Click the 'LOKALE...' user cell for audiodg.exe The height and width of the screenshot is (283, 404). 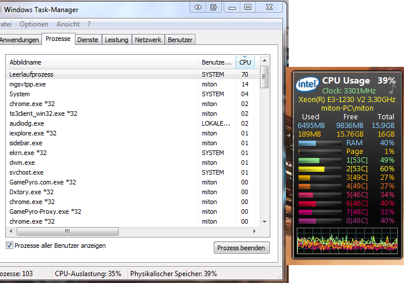(216, 123)
